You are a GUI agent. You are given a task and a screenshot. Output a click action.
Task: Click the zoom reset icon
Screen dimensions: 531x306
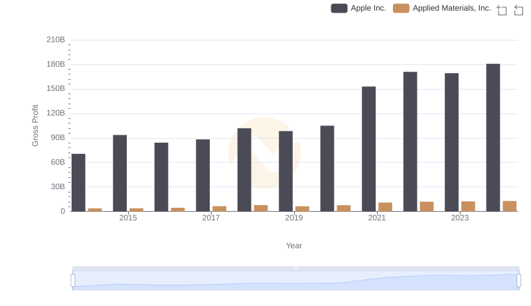pyautogui.click(x=518, y=10)
